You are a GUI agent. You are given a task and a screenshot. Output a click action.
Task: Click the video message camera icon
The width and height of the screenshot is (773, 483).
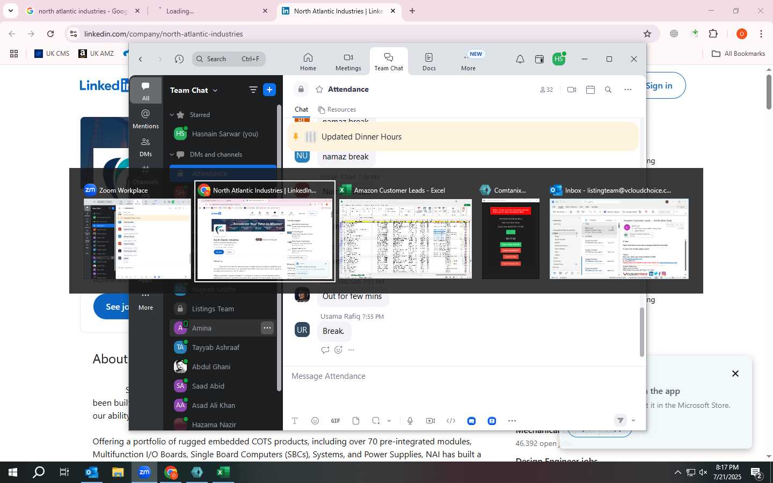[431, 421]
